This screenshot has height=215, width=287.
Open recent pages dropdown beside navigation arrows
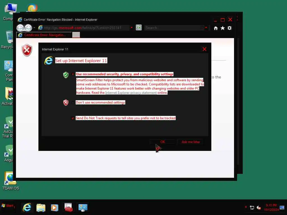(34, 28)
